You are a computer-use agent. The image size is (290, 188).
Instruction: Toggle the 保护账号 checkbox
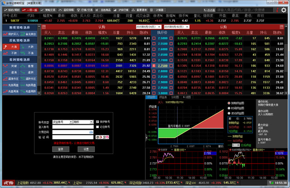coord(97,122)
